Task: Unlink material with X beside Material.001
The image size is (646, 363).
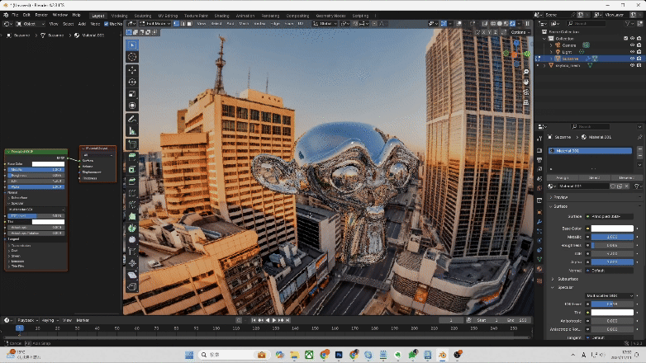Action: (627, 186)
